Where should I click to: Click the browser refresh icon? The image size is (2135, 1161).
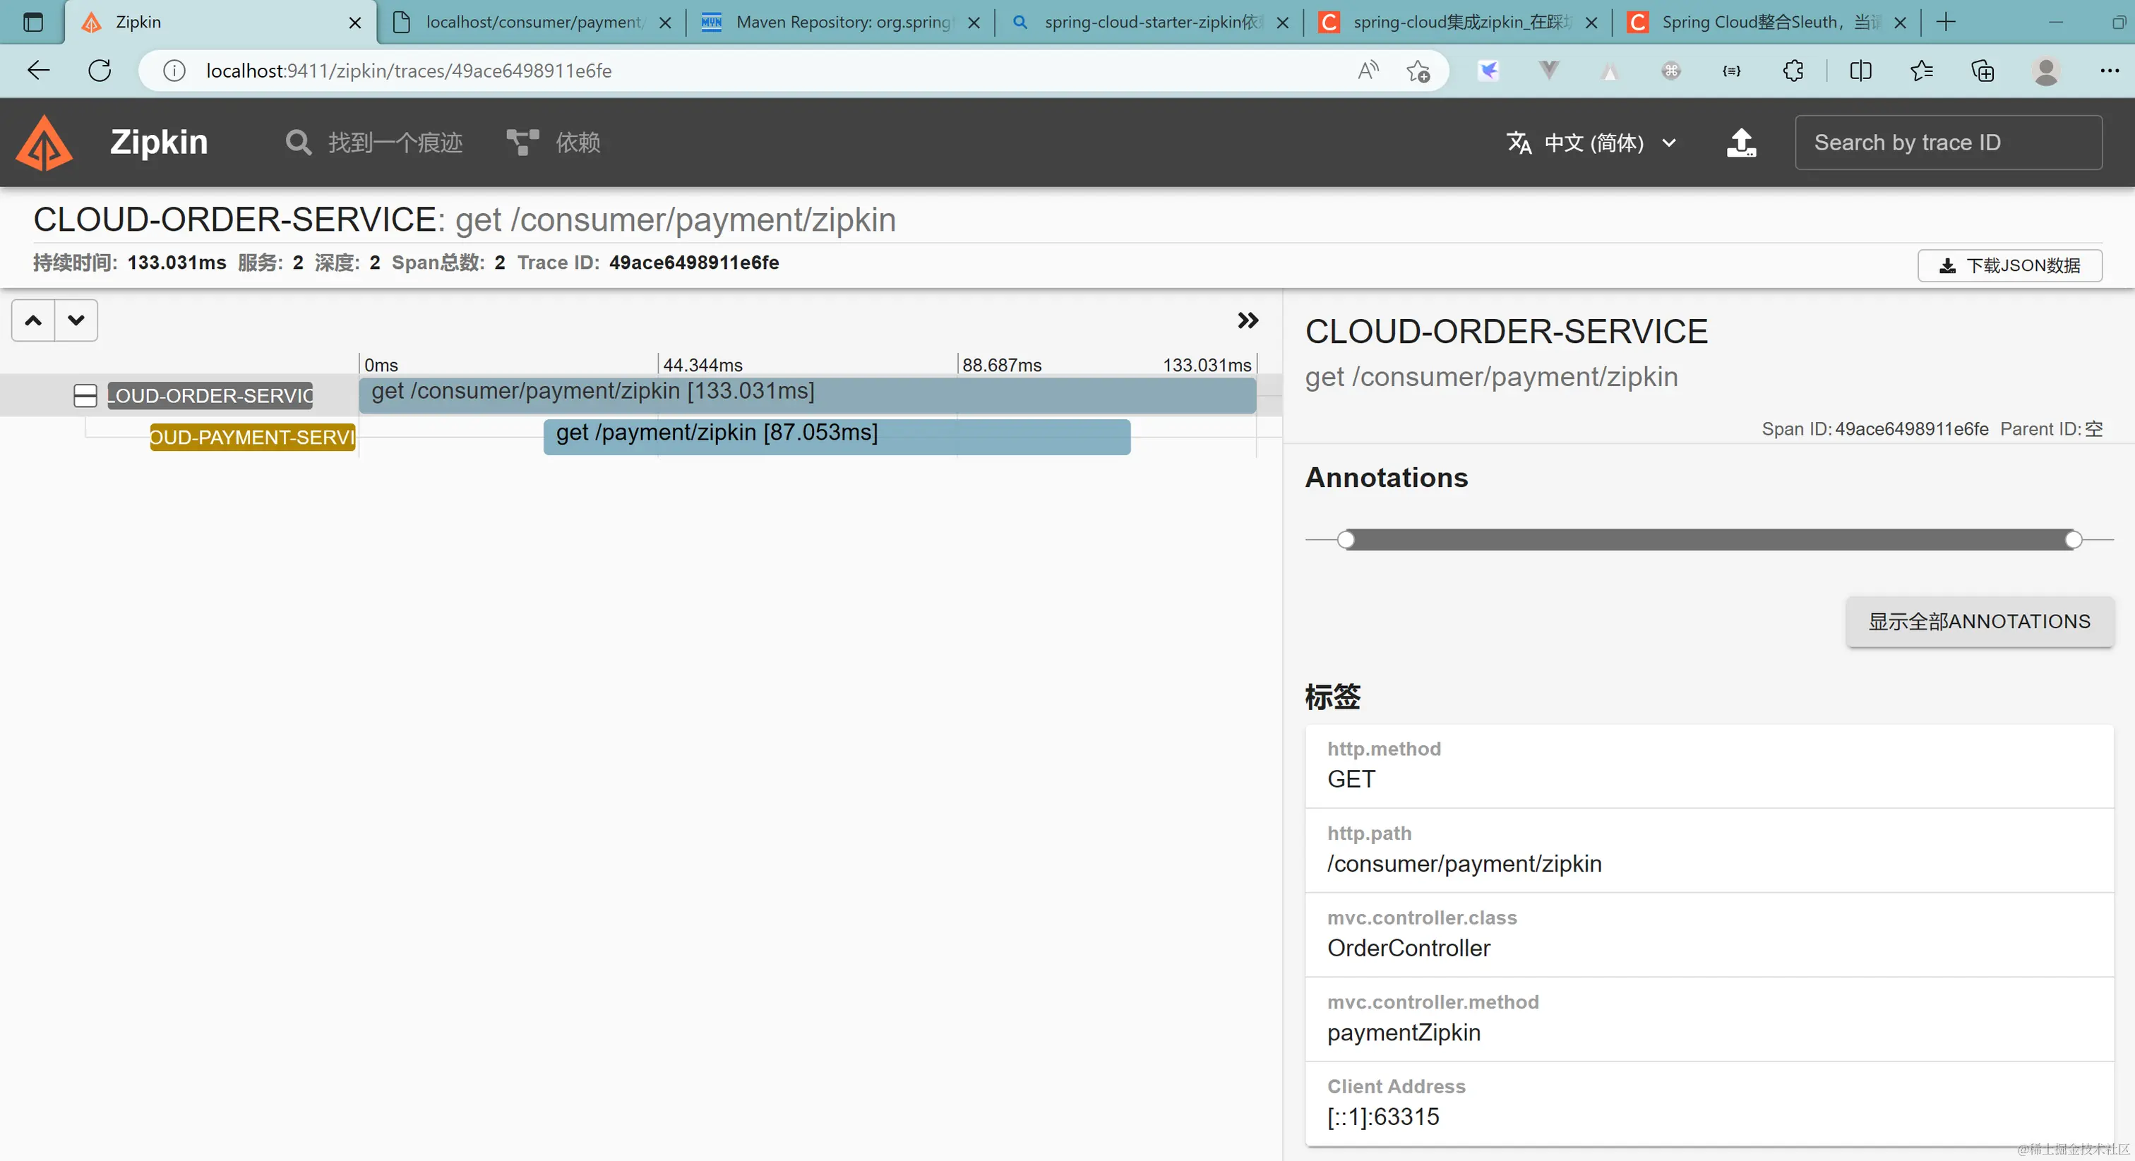[100, 71]
